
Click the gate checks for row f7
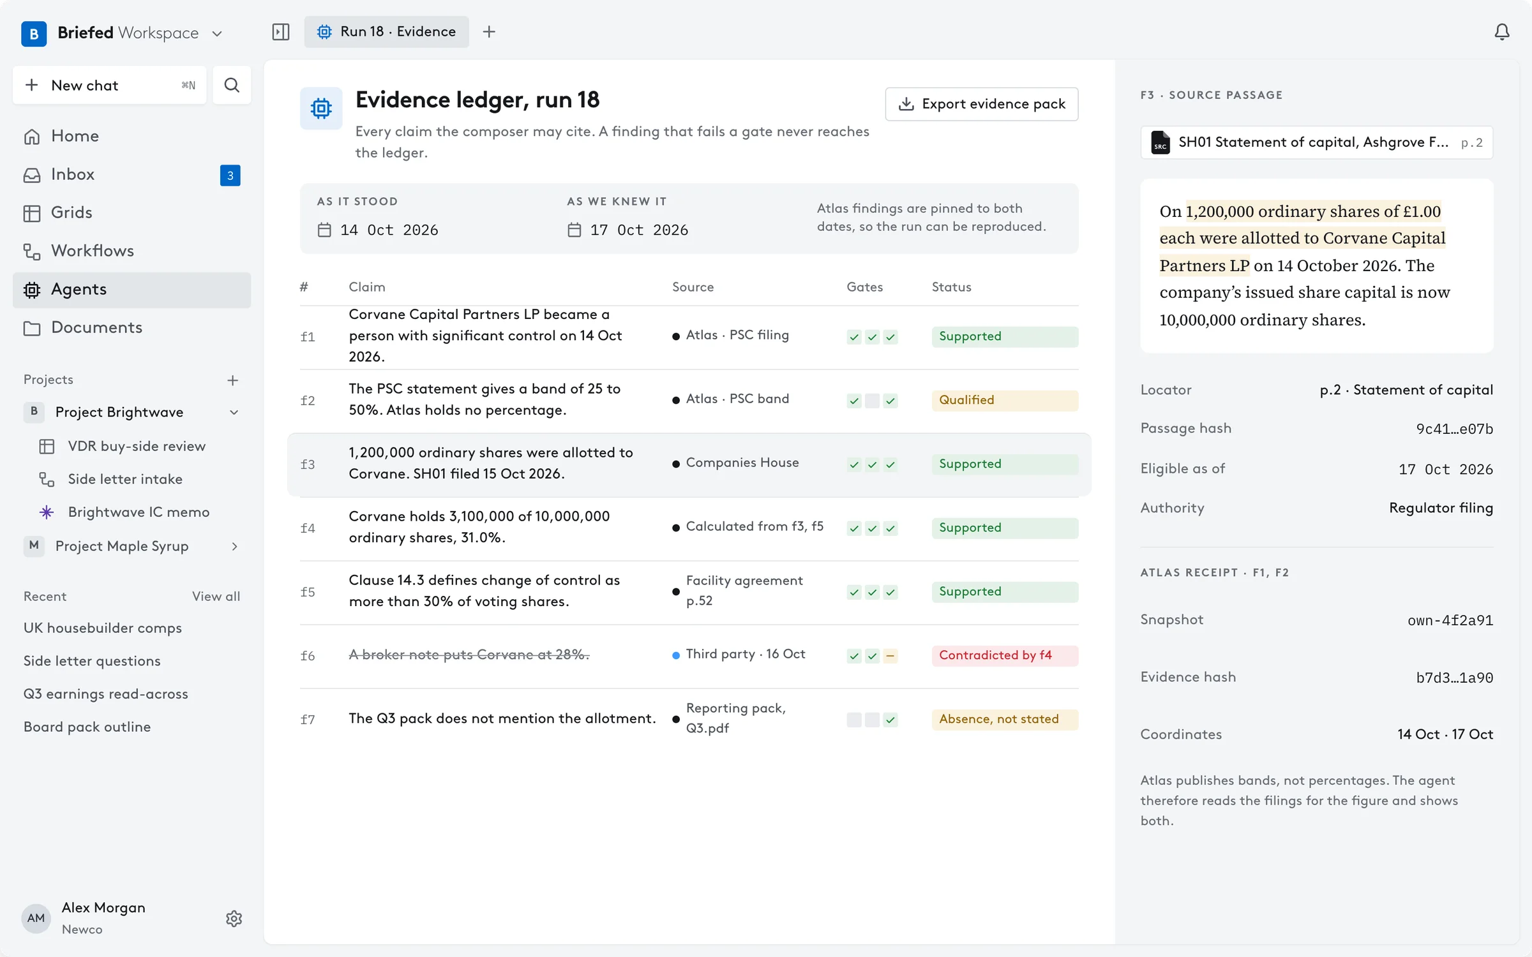872,720
